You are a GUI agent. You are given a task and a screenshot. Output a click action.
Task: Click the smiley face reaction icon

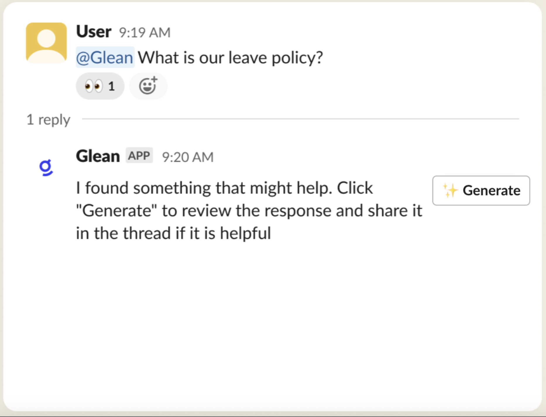pyautogui.click(x=148, y=86)
